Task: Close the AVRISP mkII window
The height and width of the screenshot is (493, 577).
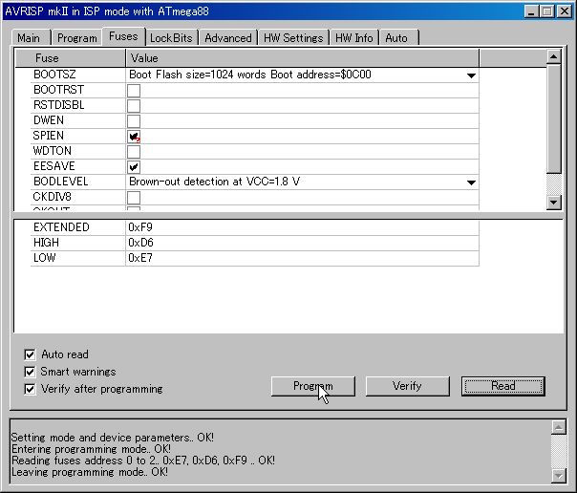Action: pos(565,11)
